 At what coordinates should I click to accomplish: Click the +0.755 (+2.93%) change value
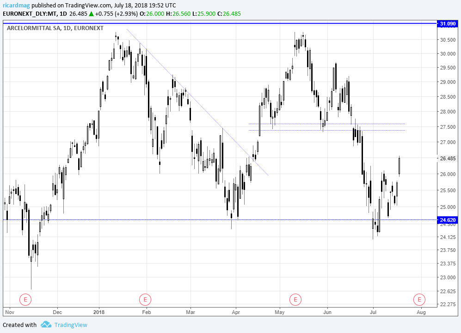pos(117,13)
